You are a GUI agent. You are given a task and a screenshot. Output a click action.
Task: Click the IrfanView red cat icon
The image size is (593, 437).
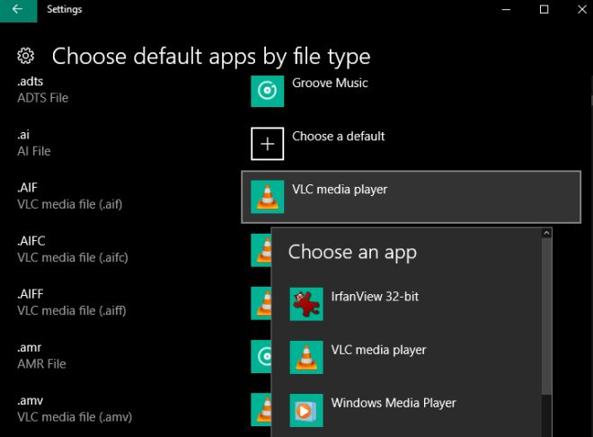[306, 304]
